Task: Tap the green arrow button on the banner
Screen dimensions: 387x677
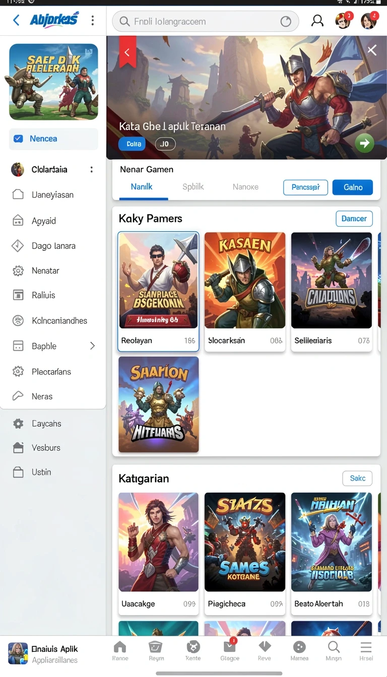Action: click(364, 144)
